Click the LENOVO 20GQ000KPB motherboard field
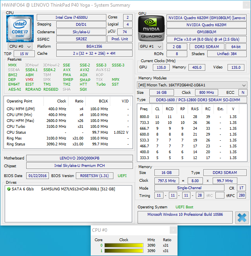The image size is (251, 256). [79, 158]
